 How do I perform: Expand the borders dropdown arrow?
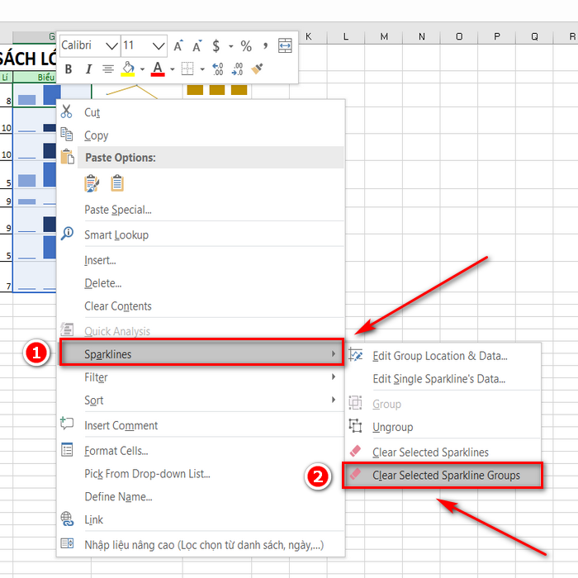(202, 69)
